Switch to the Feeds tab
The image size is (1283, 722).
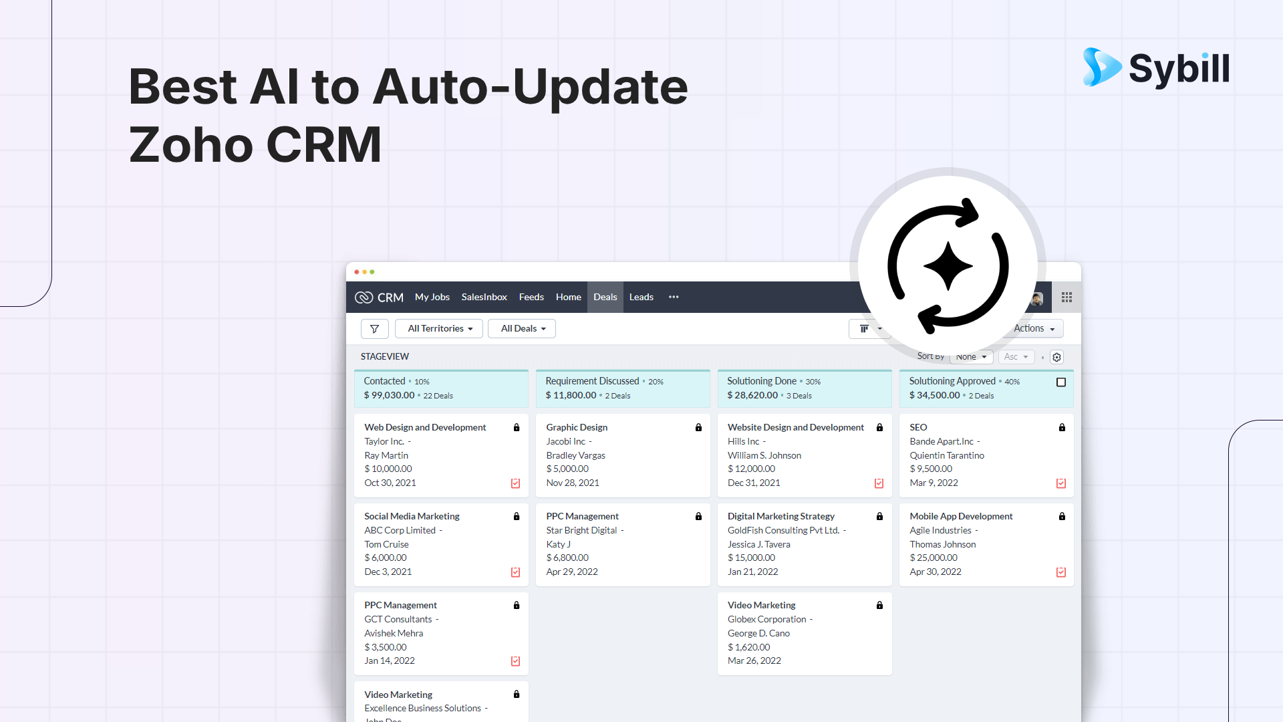[531, 297]
